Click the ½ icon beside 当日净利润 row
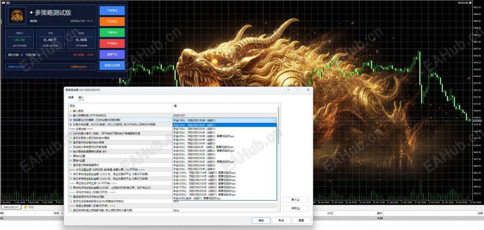This screenshot has width=484, height=230. (x=70, y=174)
